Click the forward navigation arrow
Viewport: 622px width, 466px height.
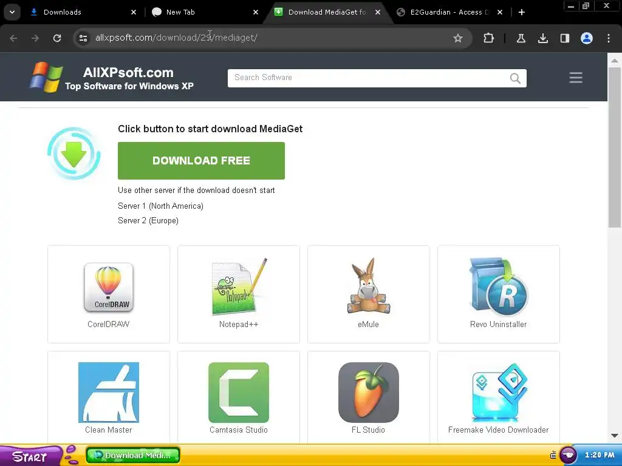click(x=35, y=38)
